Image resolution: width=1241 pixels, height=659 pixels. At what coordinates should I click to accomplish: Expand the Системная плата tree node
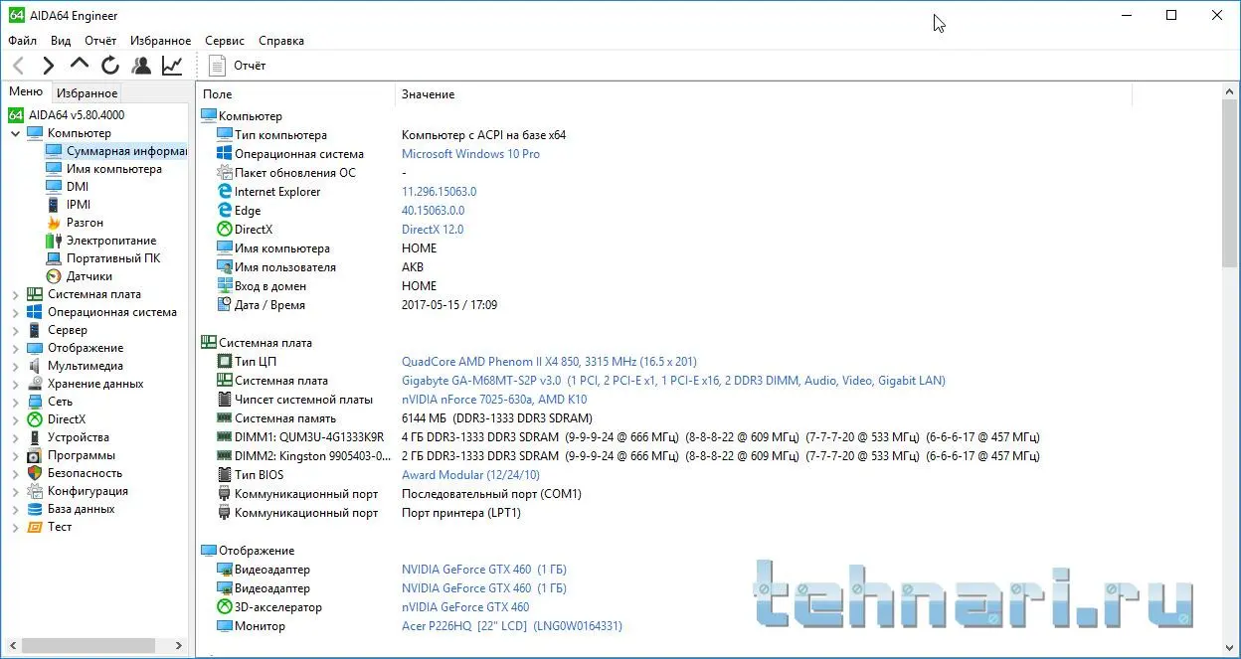tap(16, 294)
